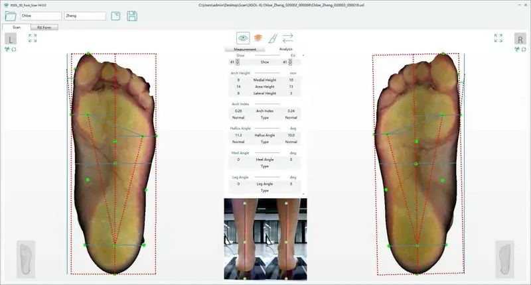Click the scroll-down arrow at the measurement panel bottom
This screenshot has height=285, width=531.
click(303, 194)
